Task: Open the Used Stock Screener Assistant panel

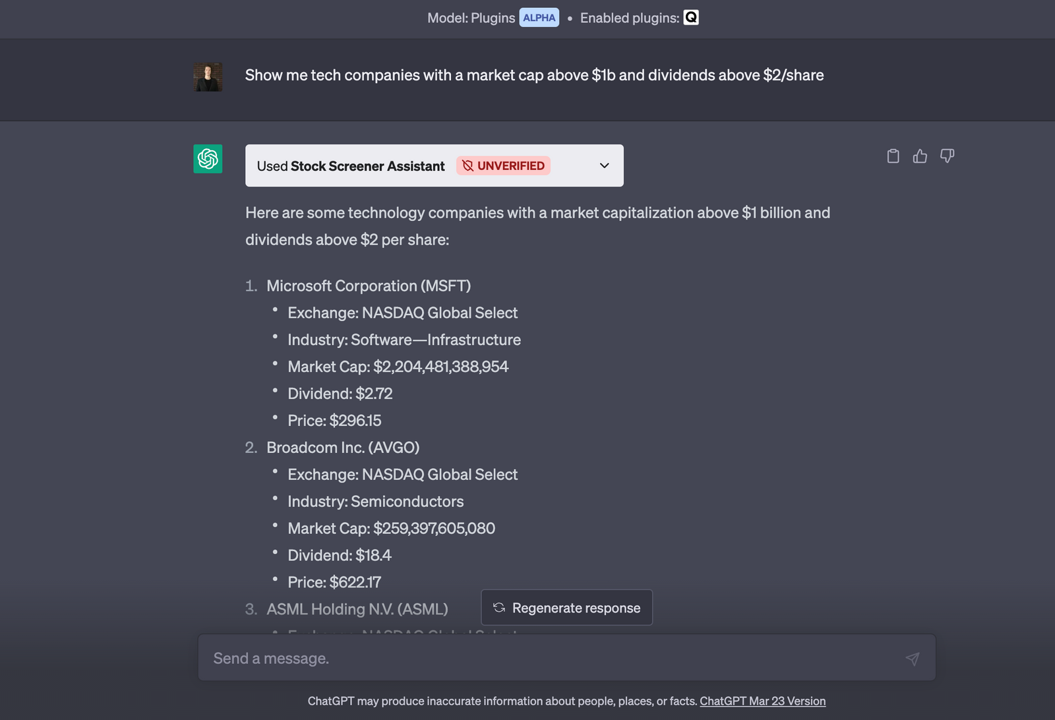Action: click(434, 165)
